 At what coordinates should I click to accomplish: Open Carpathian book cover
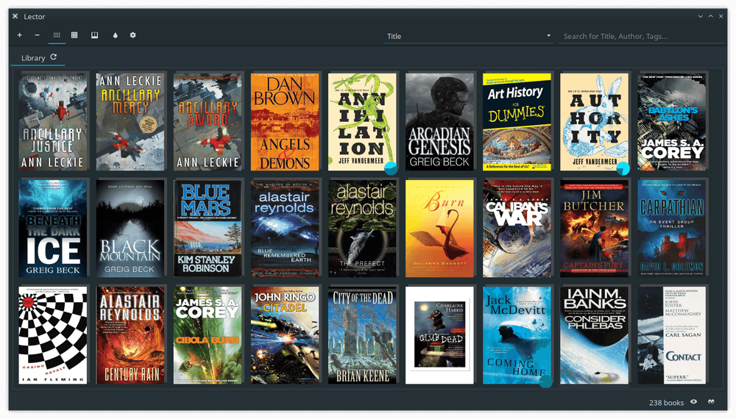(x=672, y=229)
